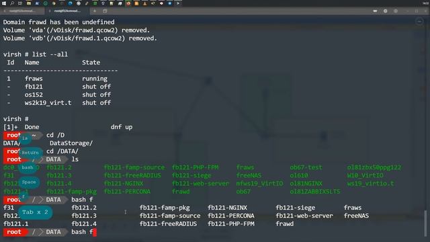430x242 pixels.
Task: Click the arrow-prompt icon at the taskbar's end
Action: tap(178, 3)
